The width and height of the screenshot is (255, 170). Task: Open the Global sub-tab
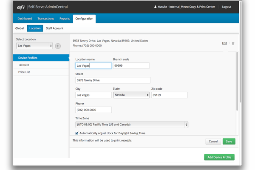(x=20, y=28)
